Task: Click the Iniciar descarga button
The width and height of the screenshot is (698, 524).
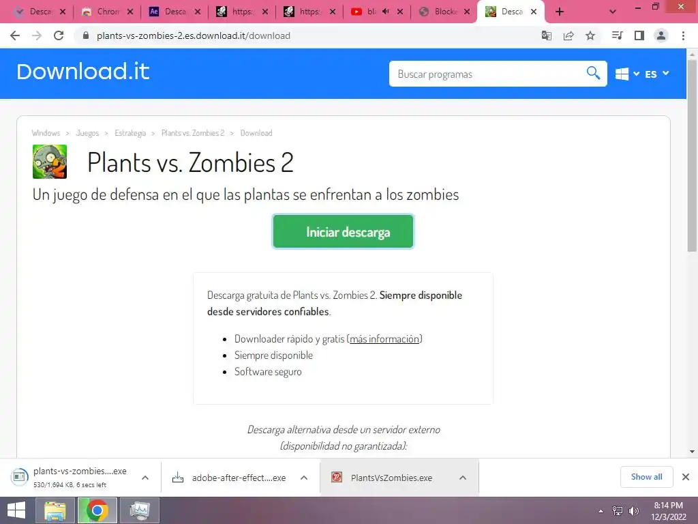Action: pos(344,232)
